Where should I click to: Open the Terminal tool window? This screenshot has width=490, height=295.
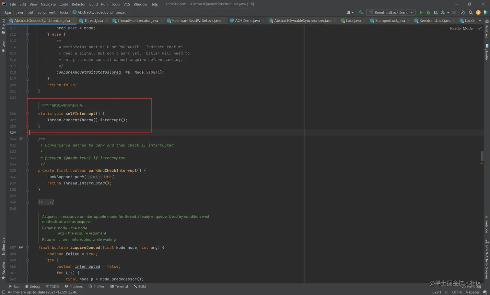click(x=119, y=287)
